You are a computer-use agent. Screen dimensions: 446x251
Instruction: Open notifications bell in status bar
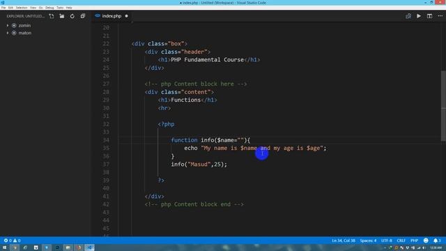436,241
